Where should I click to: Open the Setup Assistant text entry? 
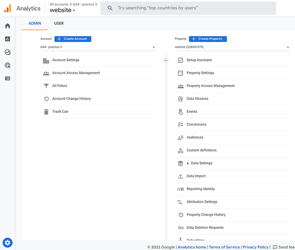coord(199,60)
